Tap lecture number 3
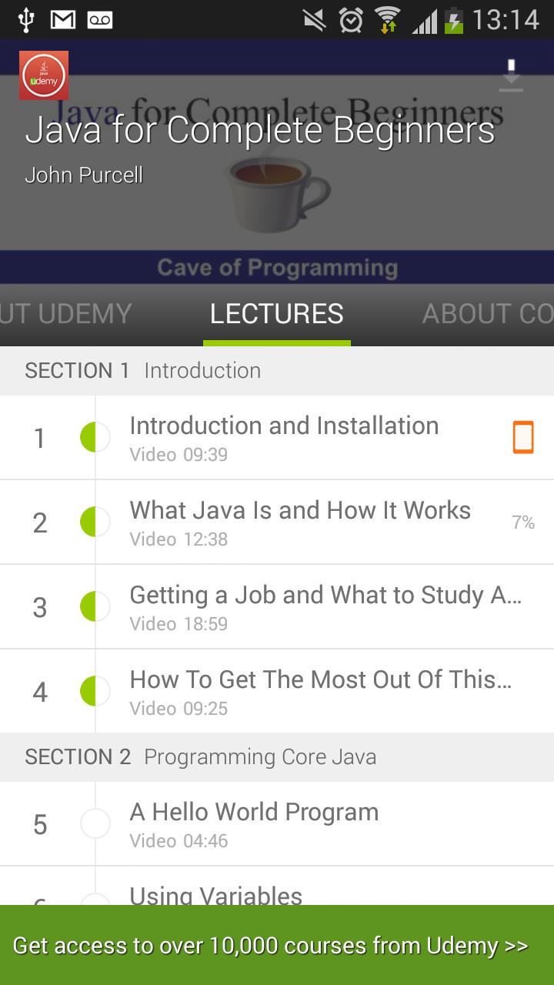Viewport: 554px width, 985px height. point(39,608)
